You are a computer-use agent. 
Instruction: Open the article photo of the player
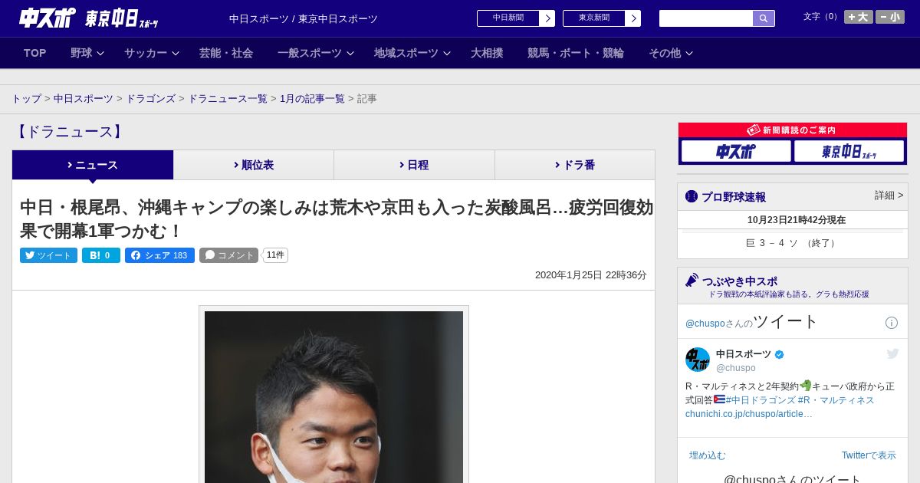(333, 396)
